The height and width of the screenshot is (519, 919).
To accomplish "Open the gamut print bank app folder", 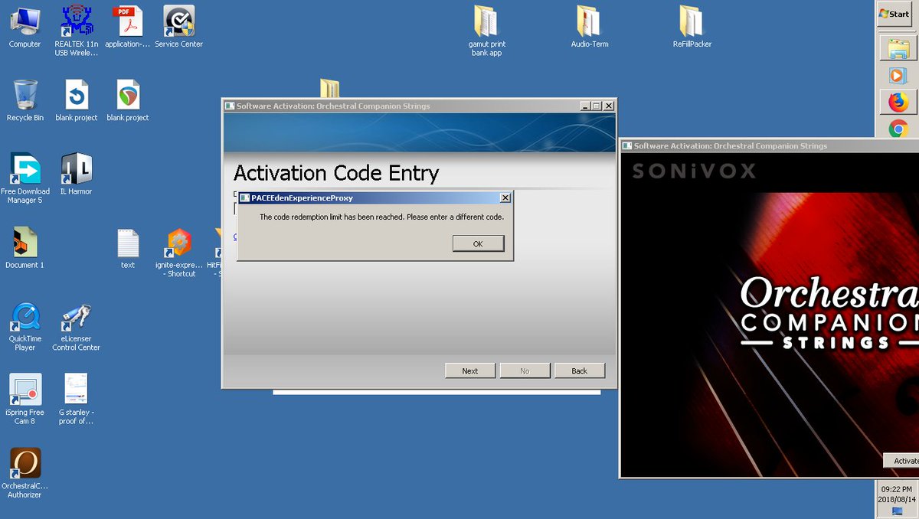I will (x=486, y=31).
